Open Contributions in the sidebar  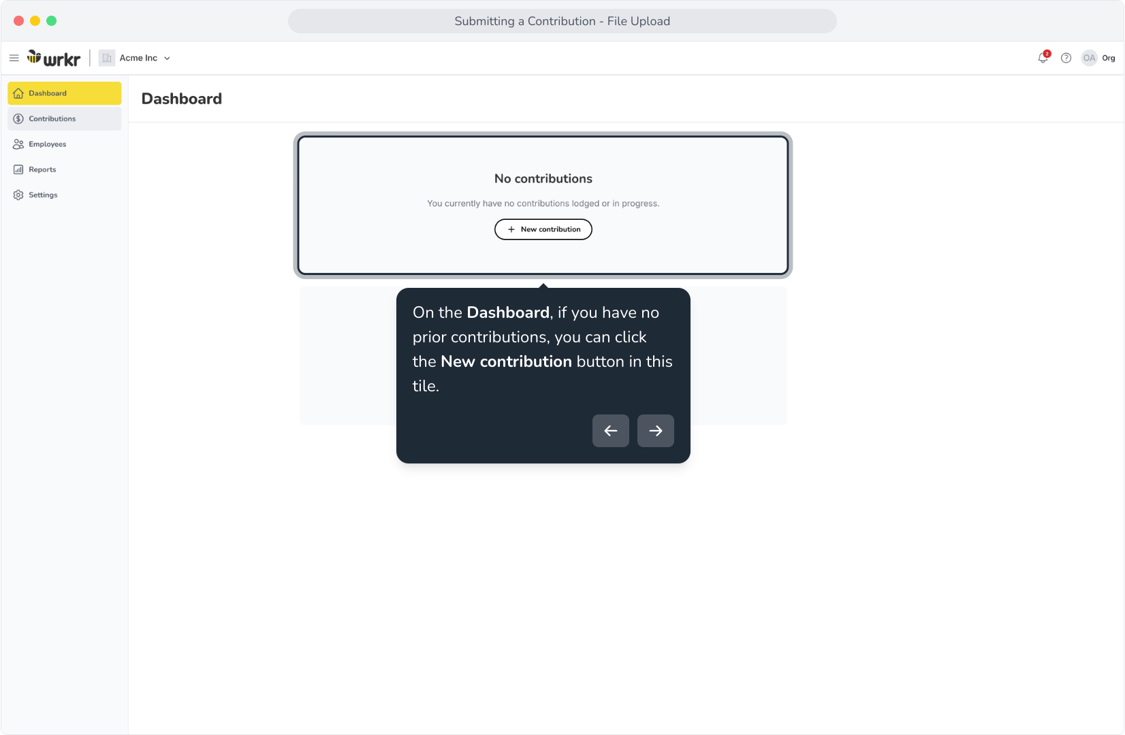tap(65, 118)
